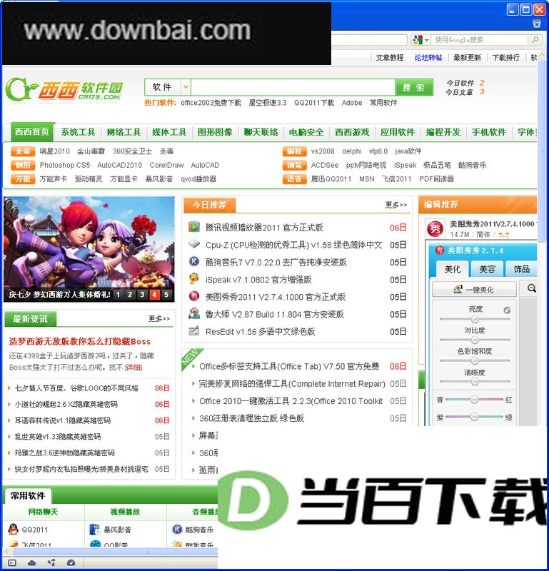The width and height of the screenshot is (549, 571).
Task: Adjust the 色彩饱和度 saturation slider
Action: (x=475, y=360)
